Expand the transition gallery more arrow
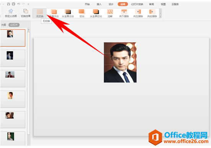 [x=160, y=16]
